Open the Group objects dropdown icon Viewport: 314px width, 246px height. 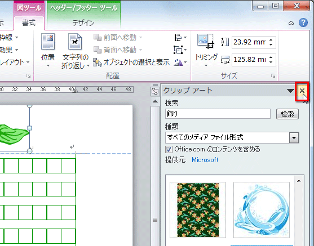coord(180,50)
